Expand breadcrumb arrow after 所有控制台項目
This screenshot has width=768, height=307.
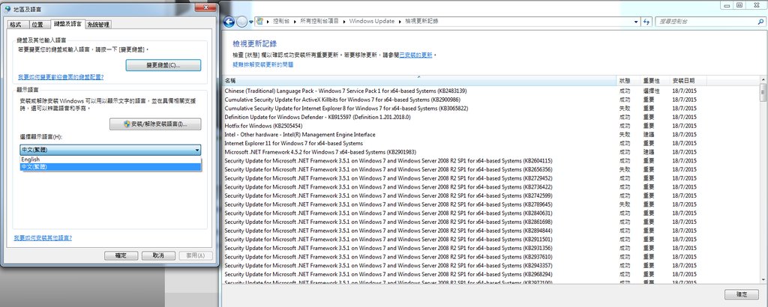(344, 22)
